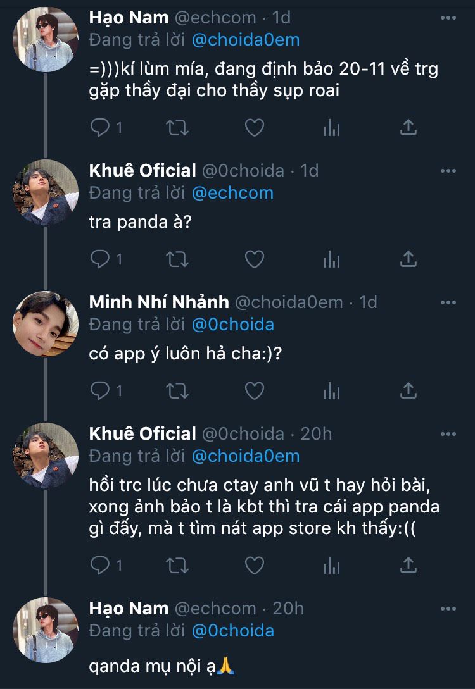Open Hạo Nam's profile name on "qanda" tweet
475x689 pixels.
point(129,608)
